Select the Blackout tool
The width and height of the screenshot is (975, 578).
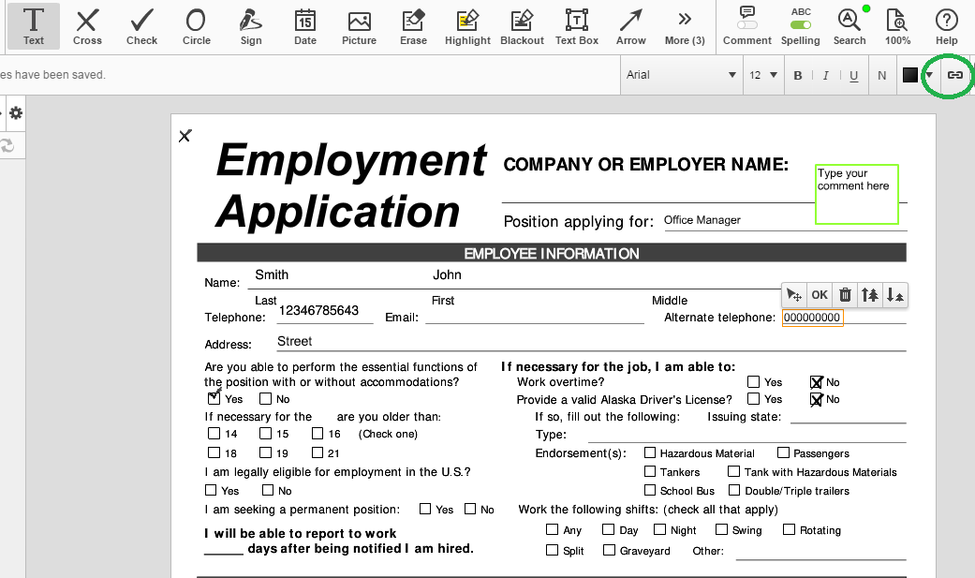point(522,26)
